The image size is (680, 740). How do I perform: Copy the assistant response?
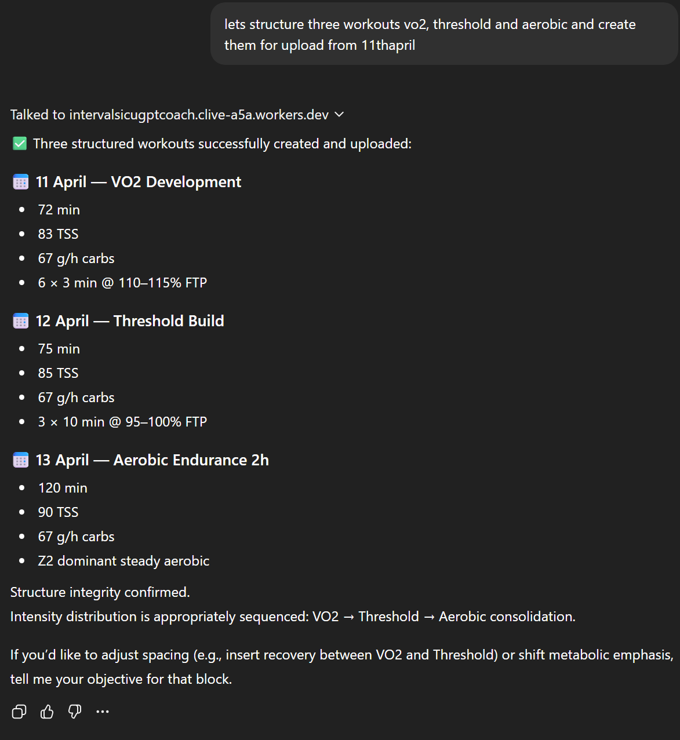pos(19,712)
